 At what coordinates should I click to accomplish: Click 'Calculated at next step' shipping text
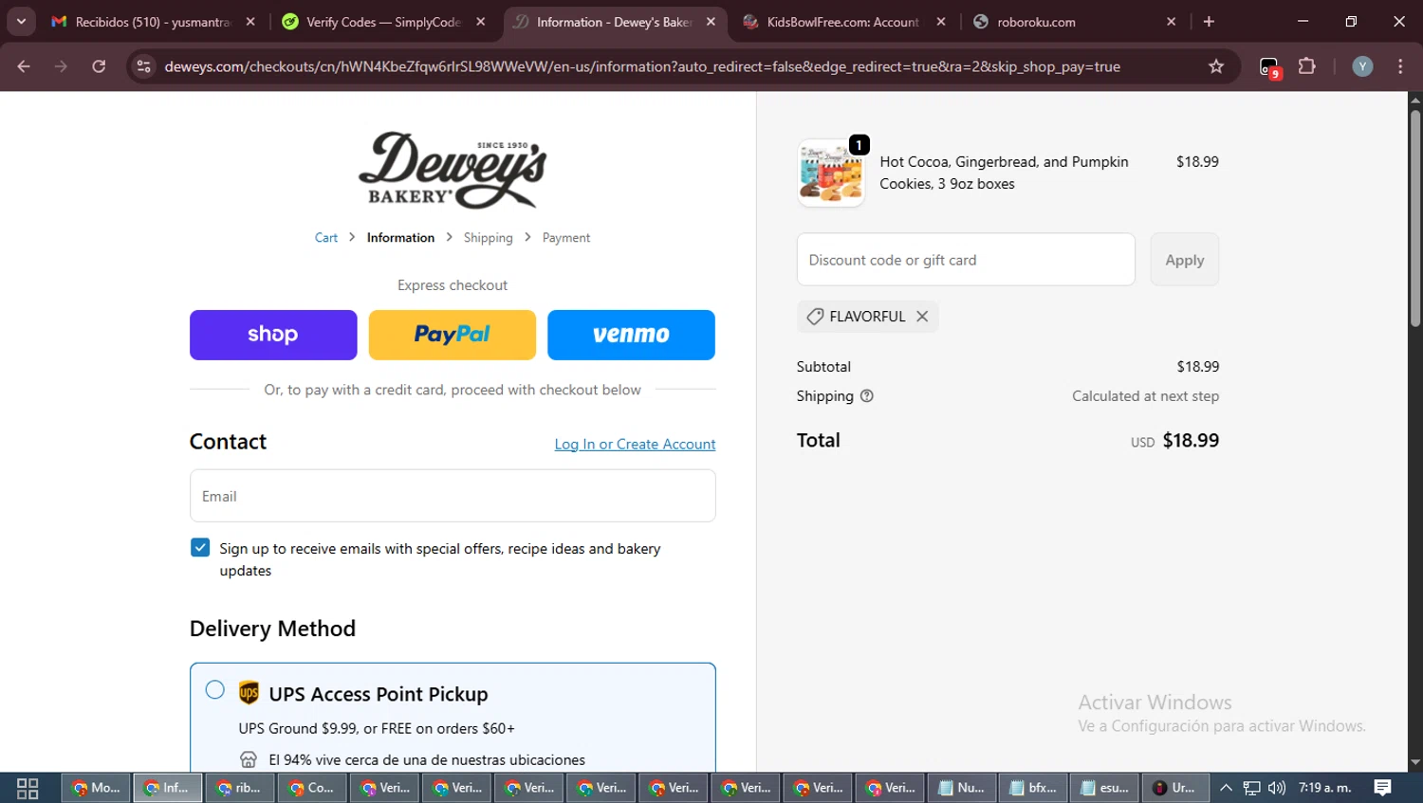(x=1145, y=396)
